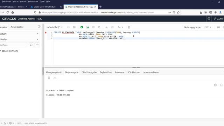Download the script output

pyautogui.click(x=55, y=78)
